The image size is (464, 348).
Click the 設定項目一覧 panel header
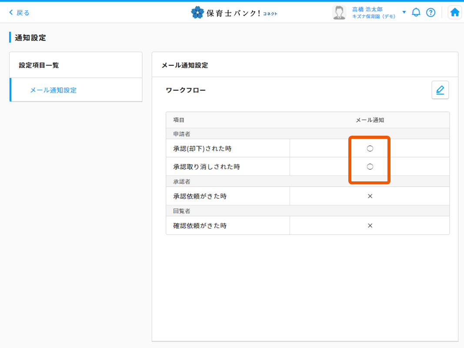coord(39,65)
